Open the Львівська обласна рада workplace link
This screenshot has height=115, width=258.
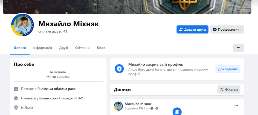pos(56,89)
